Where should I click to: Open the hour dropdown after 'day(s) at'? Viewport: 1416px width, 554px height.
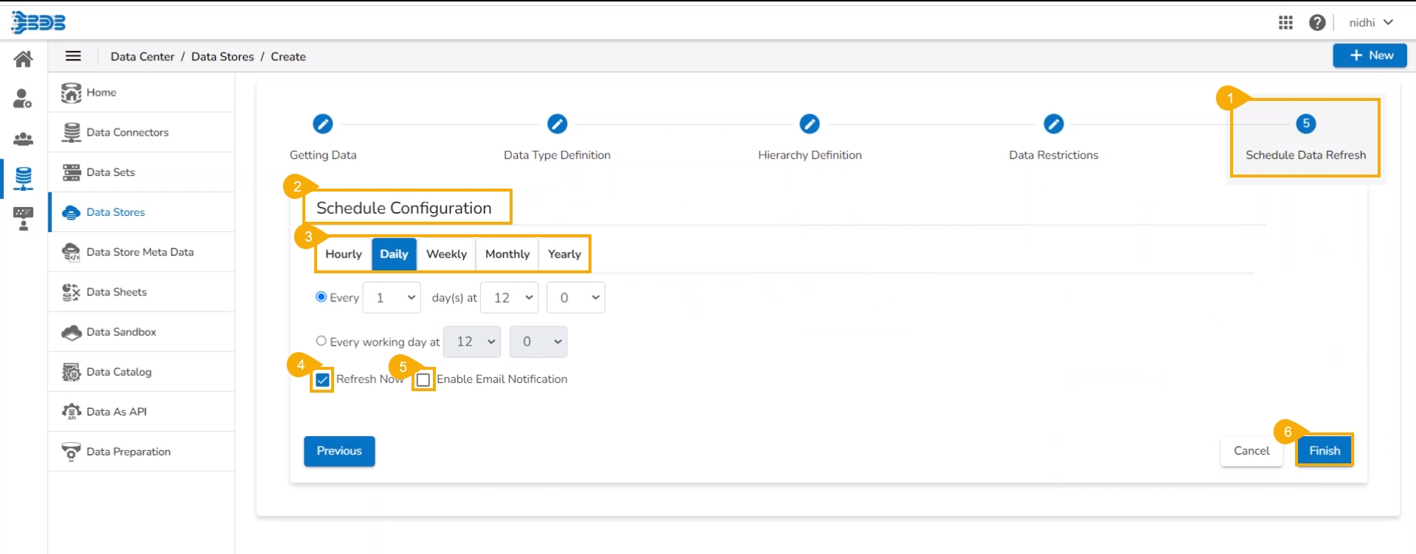tap(509, 298)
